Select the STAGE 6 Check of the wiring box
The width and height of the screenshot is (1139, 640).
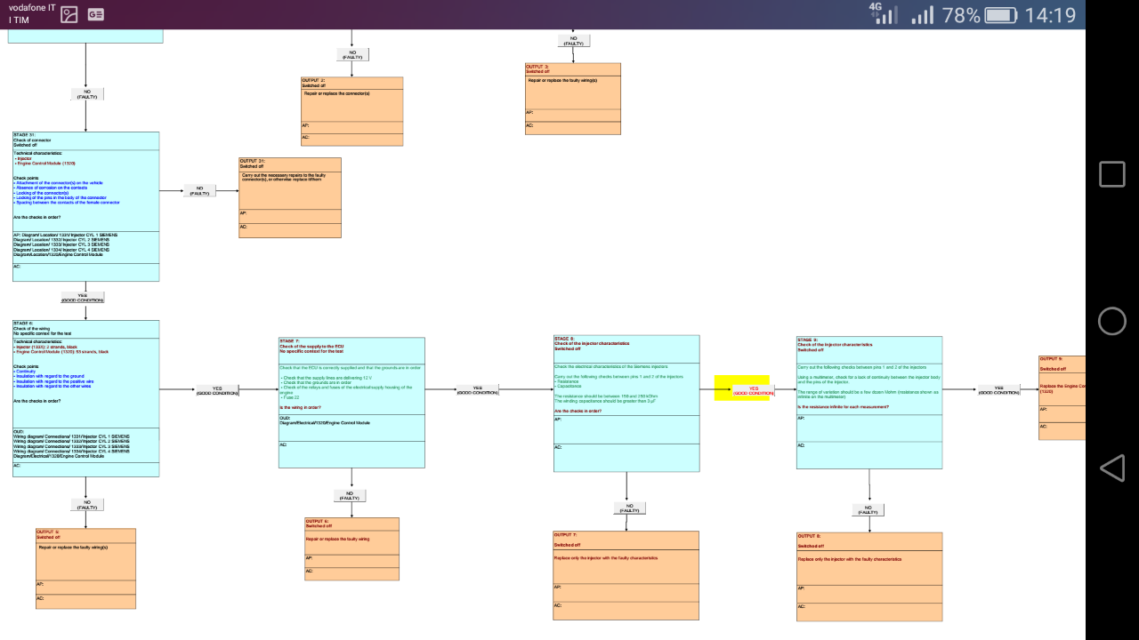(x=85, y=398)
